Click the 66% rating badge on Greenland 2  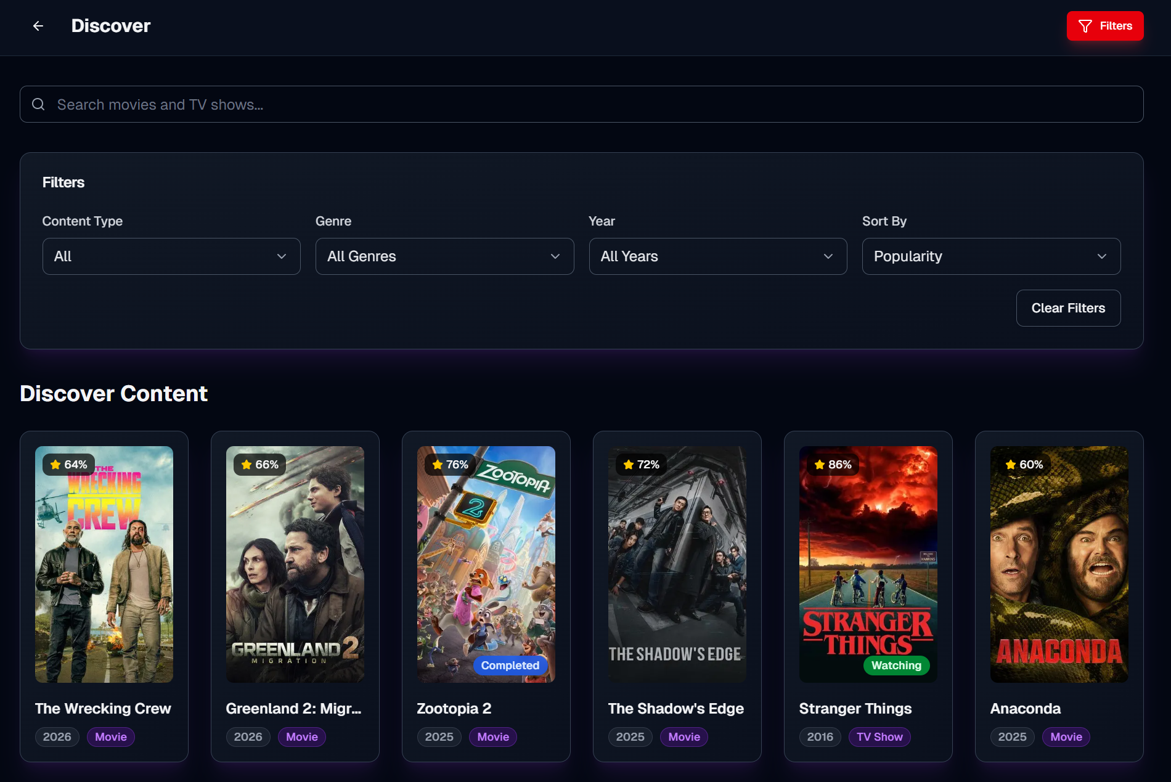259,465
